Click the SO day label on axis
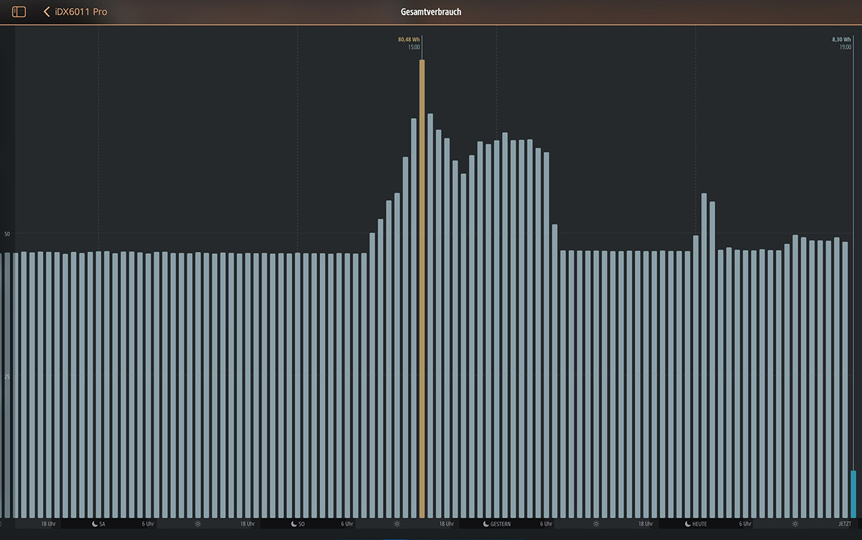 click(x=302, y=524)
